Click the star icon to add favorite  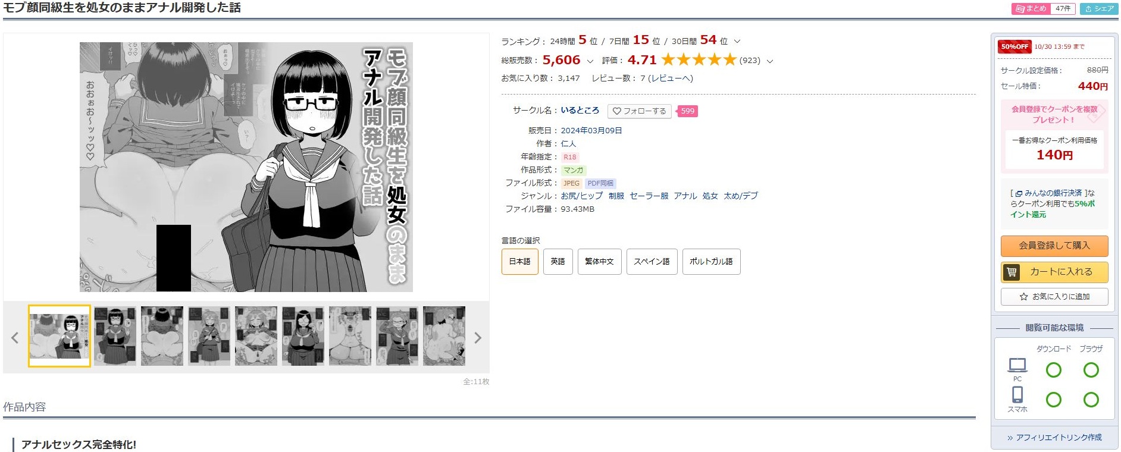pos(1023,297)
